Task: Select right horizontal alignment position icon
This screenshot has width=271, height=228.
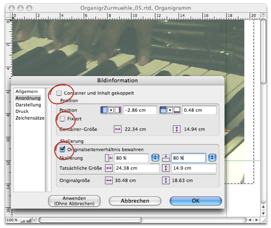Action: click(x=117, y=110)
